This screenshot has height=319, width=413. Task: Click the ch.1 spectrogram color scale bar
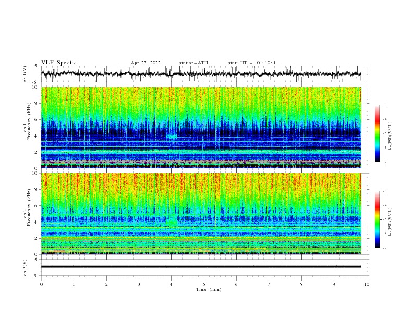[377, 133]
